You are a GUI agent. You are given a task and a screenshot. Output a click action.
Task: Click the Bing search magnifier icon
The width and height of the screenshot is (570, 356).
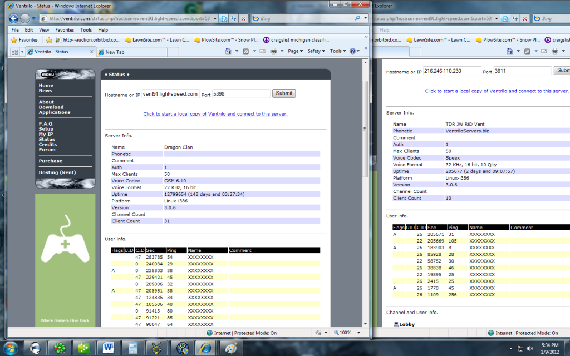coord(357,18)
